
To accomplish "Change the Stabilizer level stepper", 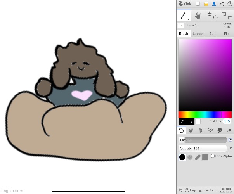I will (x=227, y=121).
